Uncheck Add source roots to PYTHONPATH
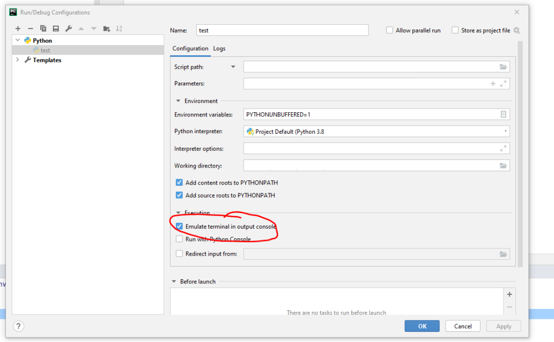The width and height of the screenshot is (554, 342). 179,195
